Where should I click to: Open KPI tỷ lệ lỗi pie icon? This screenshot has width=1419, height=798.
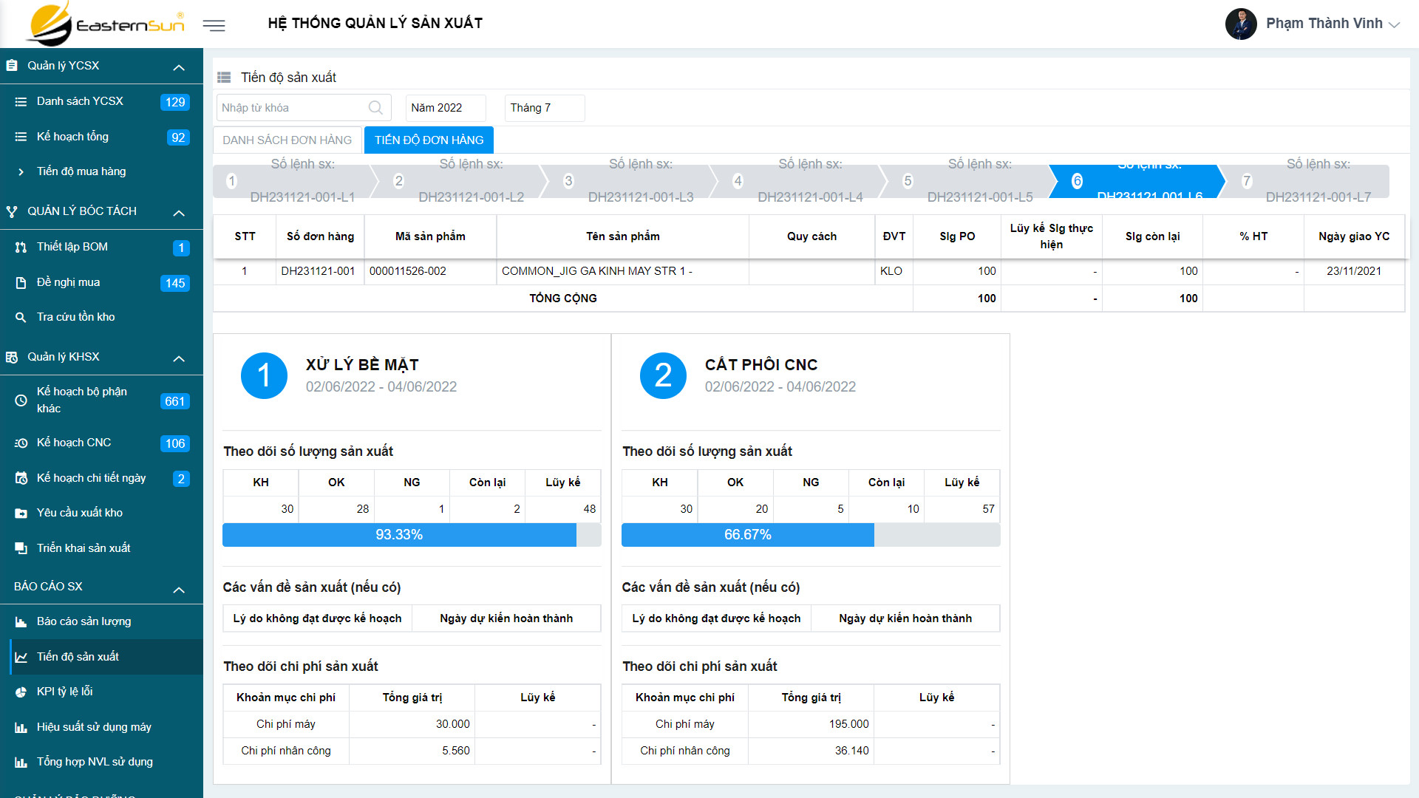(21, 692)
